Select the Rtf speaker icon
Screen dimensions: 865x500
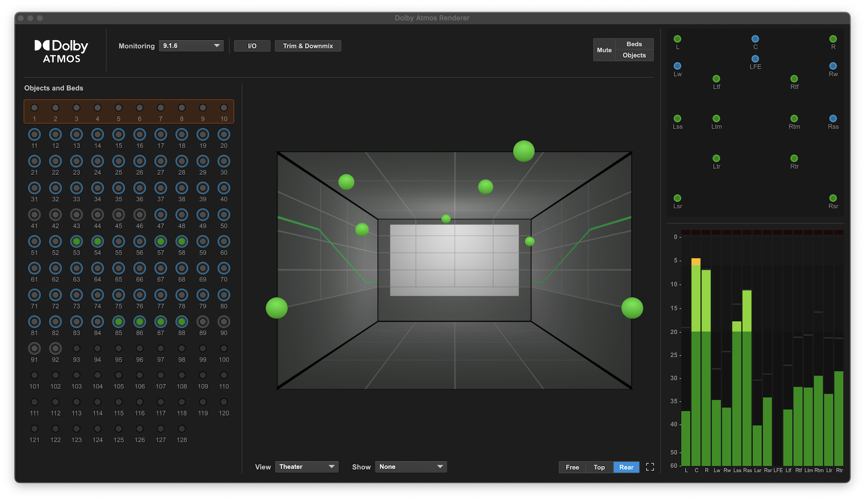[794, 78]
